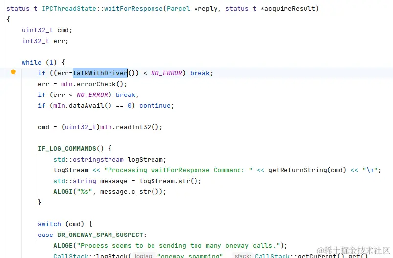Viewport: 393px width, 258px height.
Task: Click the ALOGI macro call
Action: point(63,192)
